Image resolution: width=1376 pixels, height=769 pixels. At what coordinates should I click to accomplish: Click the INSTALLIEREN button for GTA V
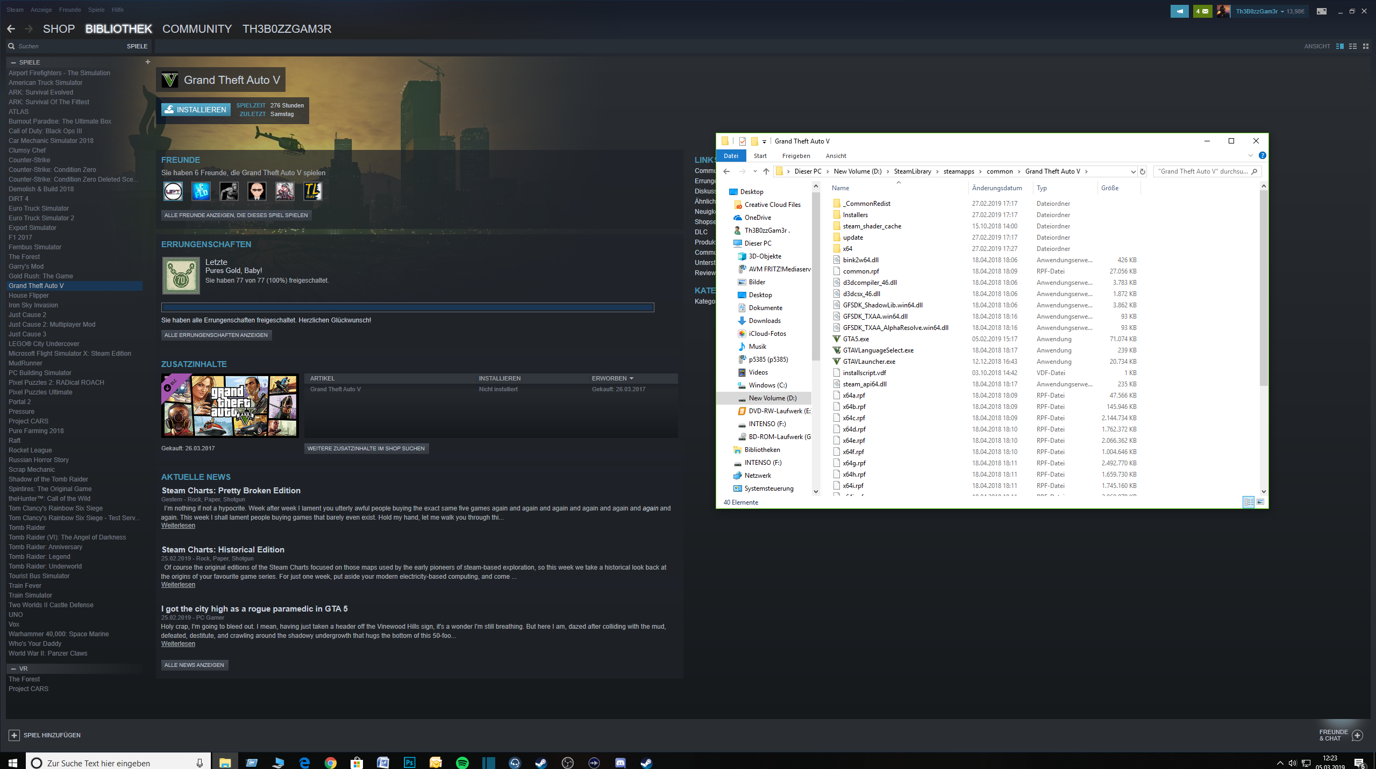click(x=196, y=110)
